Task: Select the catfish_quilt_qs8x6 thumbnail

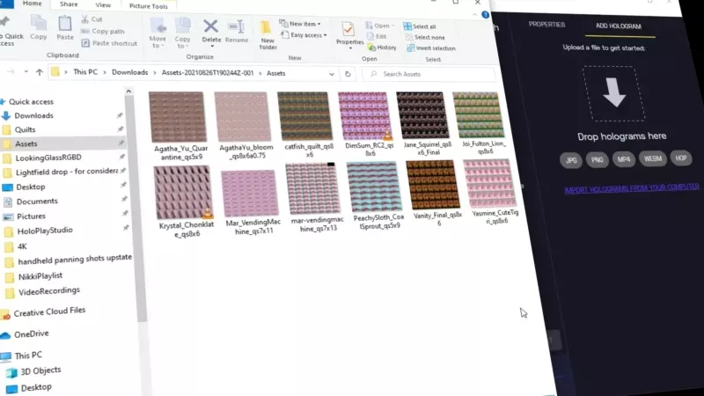Action: (304, 116)
